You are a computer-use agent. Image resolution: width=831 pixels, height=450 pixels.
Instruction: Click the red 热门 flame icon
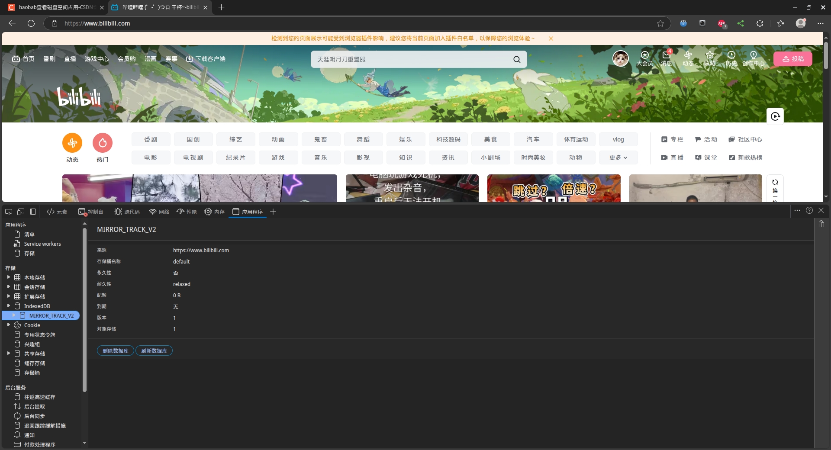click(x=103, y=143)
